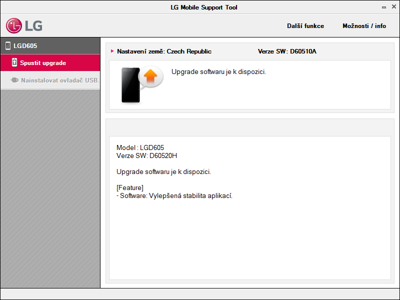
Task: Click the Verze SW: D60510A label
Action: (x=287, y=51)
